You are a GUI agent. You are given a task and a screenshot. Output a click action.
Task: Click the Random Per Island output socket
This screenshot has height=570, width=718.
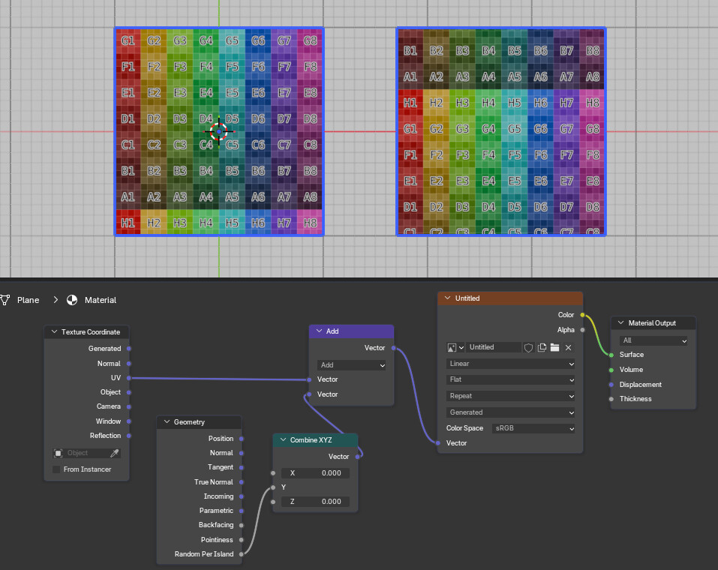click(x=242, y=554)
